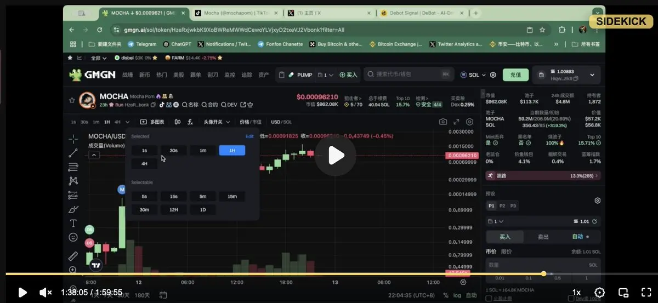Take chart snapshot with camera icon
Image resolution: width=658 pixels, height=303 pixels.
tap(443, 122)
